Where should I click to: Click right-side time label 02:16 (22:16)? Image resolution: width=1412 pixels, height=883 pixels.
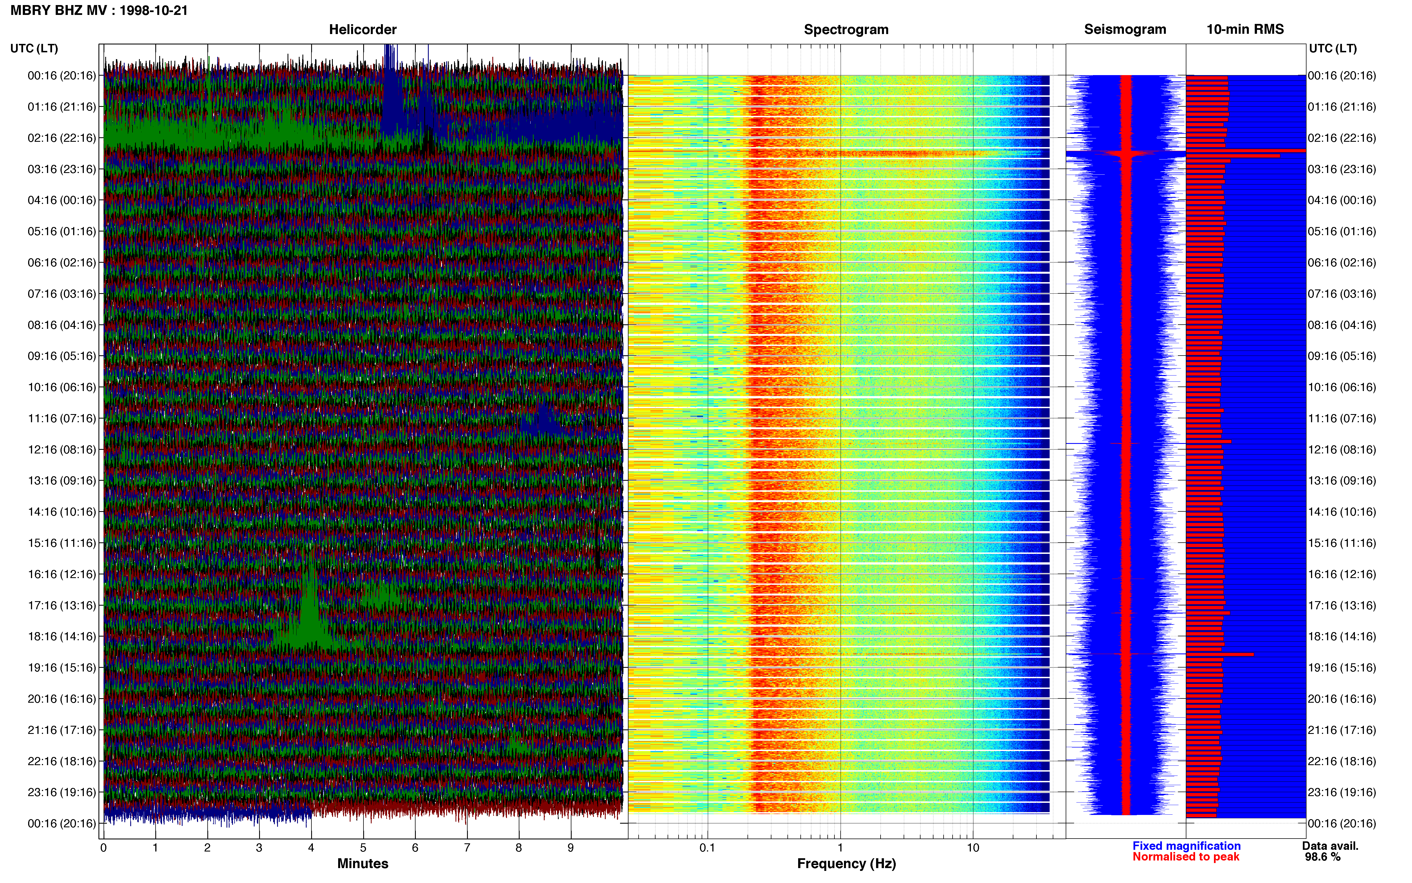pos(1342,138)
